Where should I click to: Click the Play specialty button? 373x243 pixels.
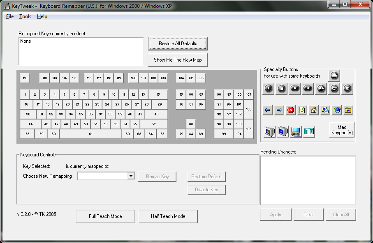pyautogui.click(x=268, y=88)
